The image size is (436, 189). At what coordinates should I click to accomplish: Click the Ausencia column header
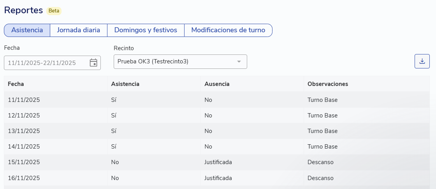click(217, 84)
